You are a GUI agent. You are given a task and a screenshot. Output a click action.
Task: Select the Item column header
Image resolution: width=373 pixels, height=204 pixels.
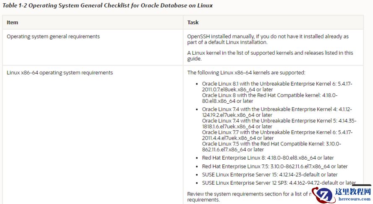tap(13, 22)
